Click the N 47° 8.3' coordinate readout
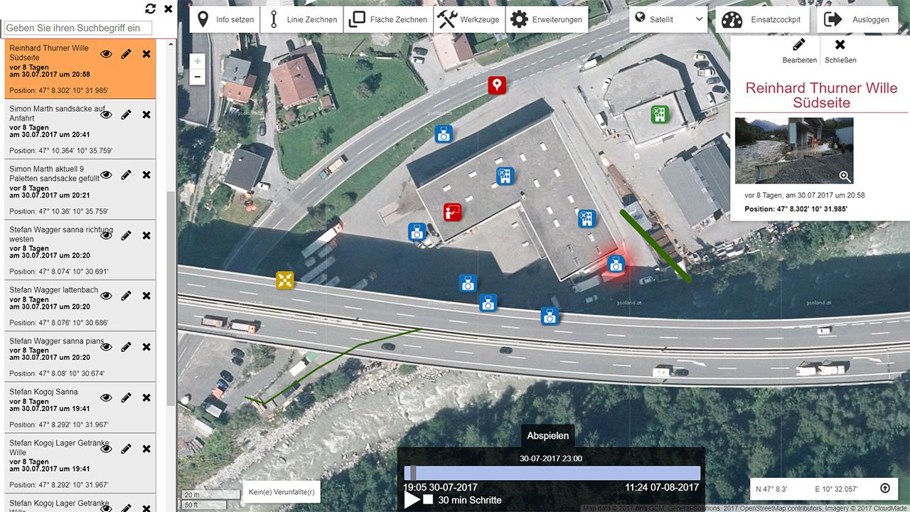910x512 pixels. [771, 489]
